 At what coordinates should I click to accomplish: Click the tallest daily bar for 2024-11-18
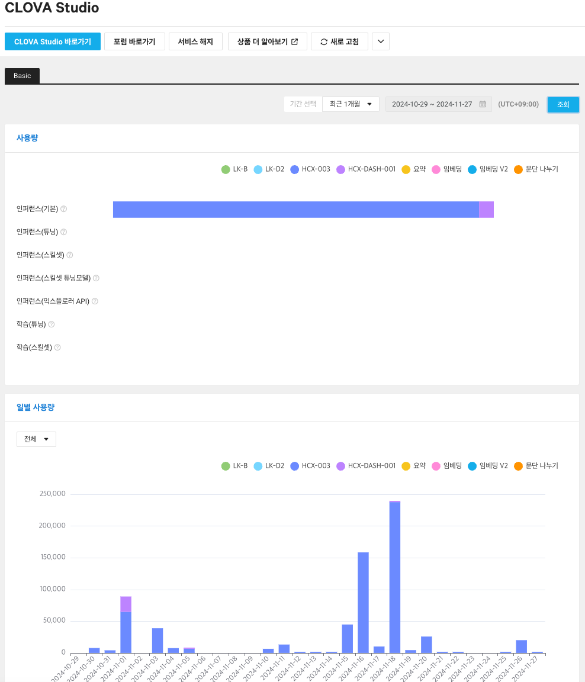[395, 577]
